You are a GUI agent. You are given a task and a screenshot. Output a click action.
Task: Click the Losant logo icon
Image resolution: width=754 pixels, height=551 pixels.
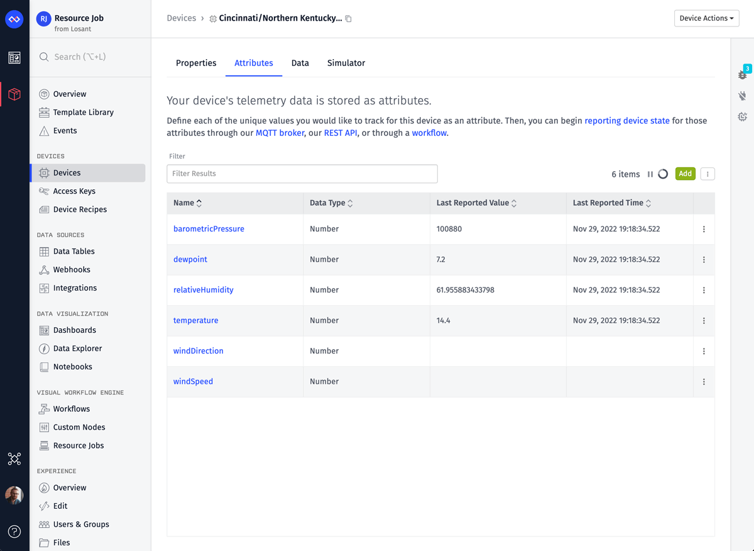tap(14, 19)
